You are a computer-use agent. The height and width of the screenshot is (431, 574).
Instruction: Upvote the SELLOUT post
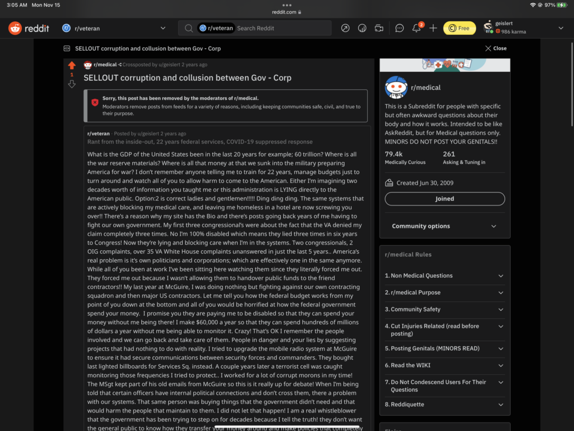point(72,65)
